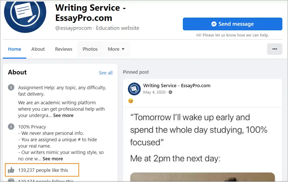Click the smiley emoji in pinned post
Image resolution: width=288 pixels, height=182 pixels.
(x=130, y=101)
